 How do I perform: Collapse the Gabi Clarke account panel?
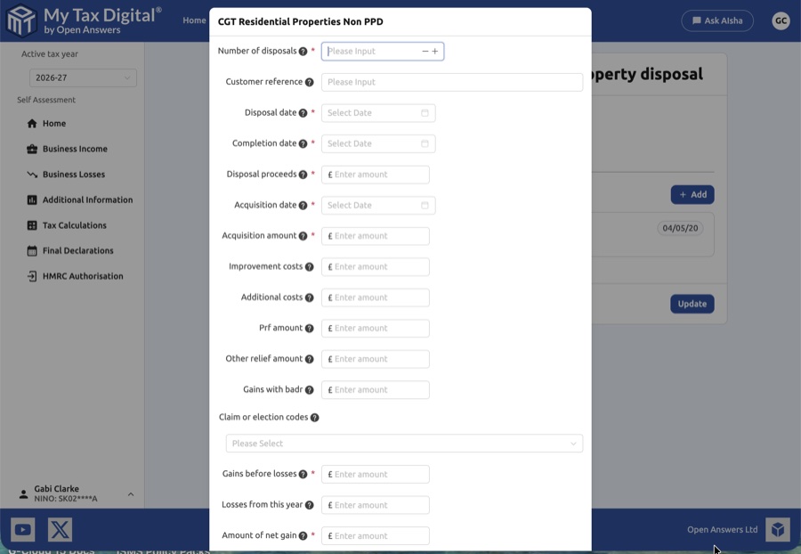130,493
